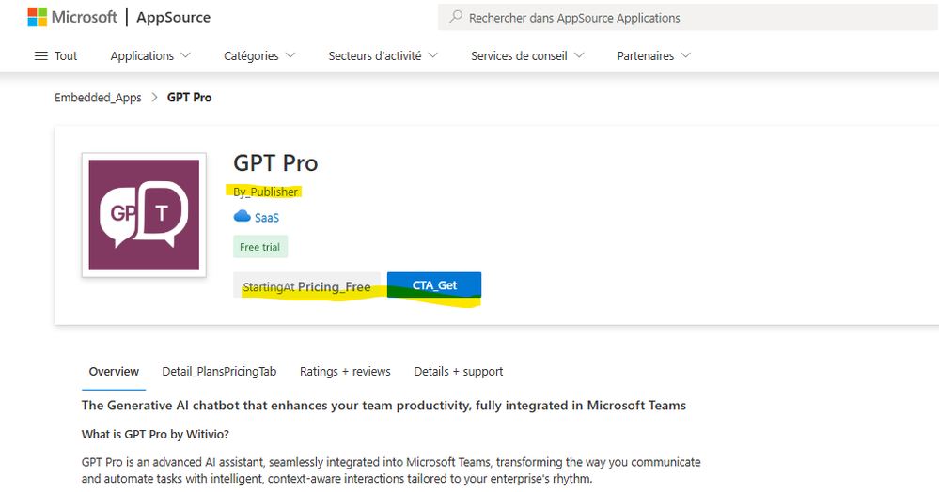The image size is (939, 492).
Task: Click the SaaS cloud icon
Action: point(242,217)
